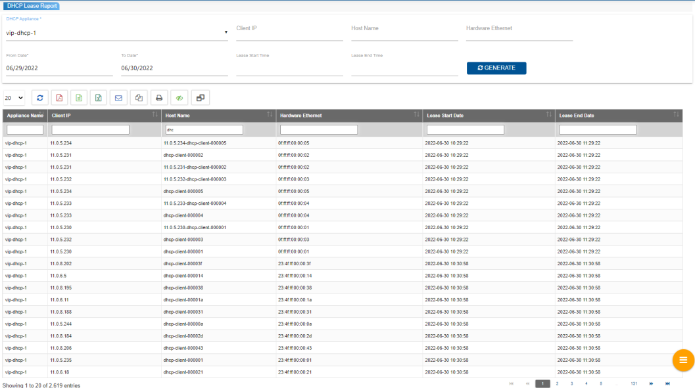Select the DHCP Lease Report tab
The height and width of the screenshot is (388, 695).
coord(32,6)
